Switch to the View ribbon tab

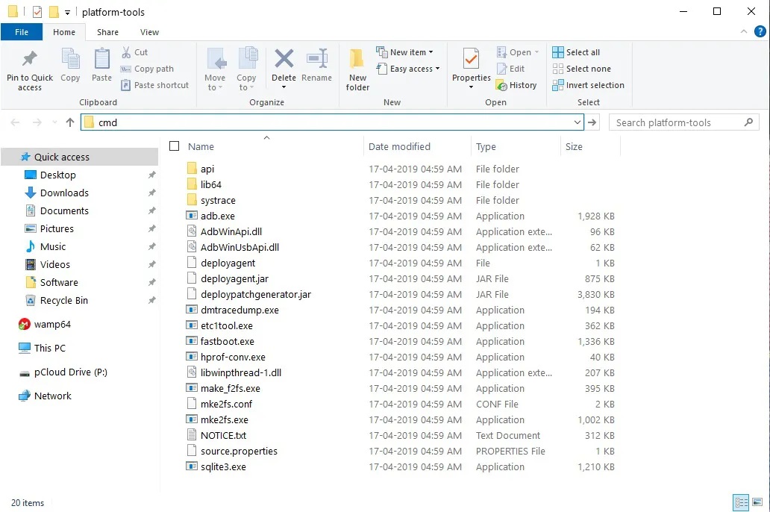(x=149, y=32)
